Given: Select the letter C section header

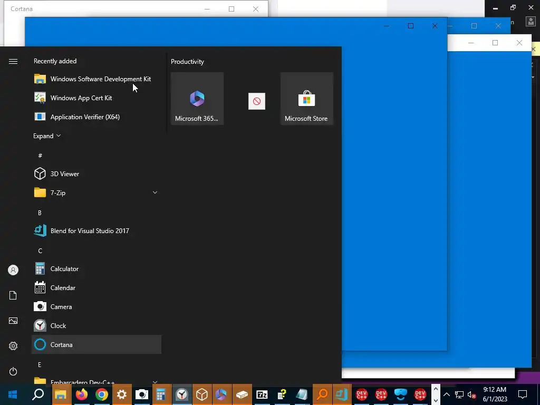Looking at the screenshot, I should [40, 250].
